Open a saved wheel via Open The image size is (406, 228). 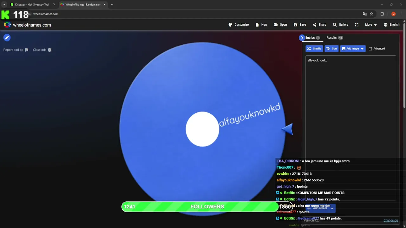pyautogui.click(x=280, y=25)
